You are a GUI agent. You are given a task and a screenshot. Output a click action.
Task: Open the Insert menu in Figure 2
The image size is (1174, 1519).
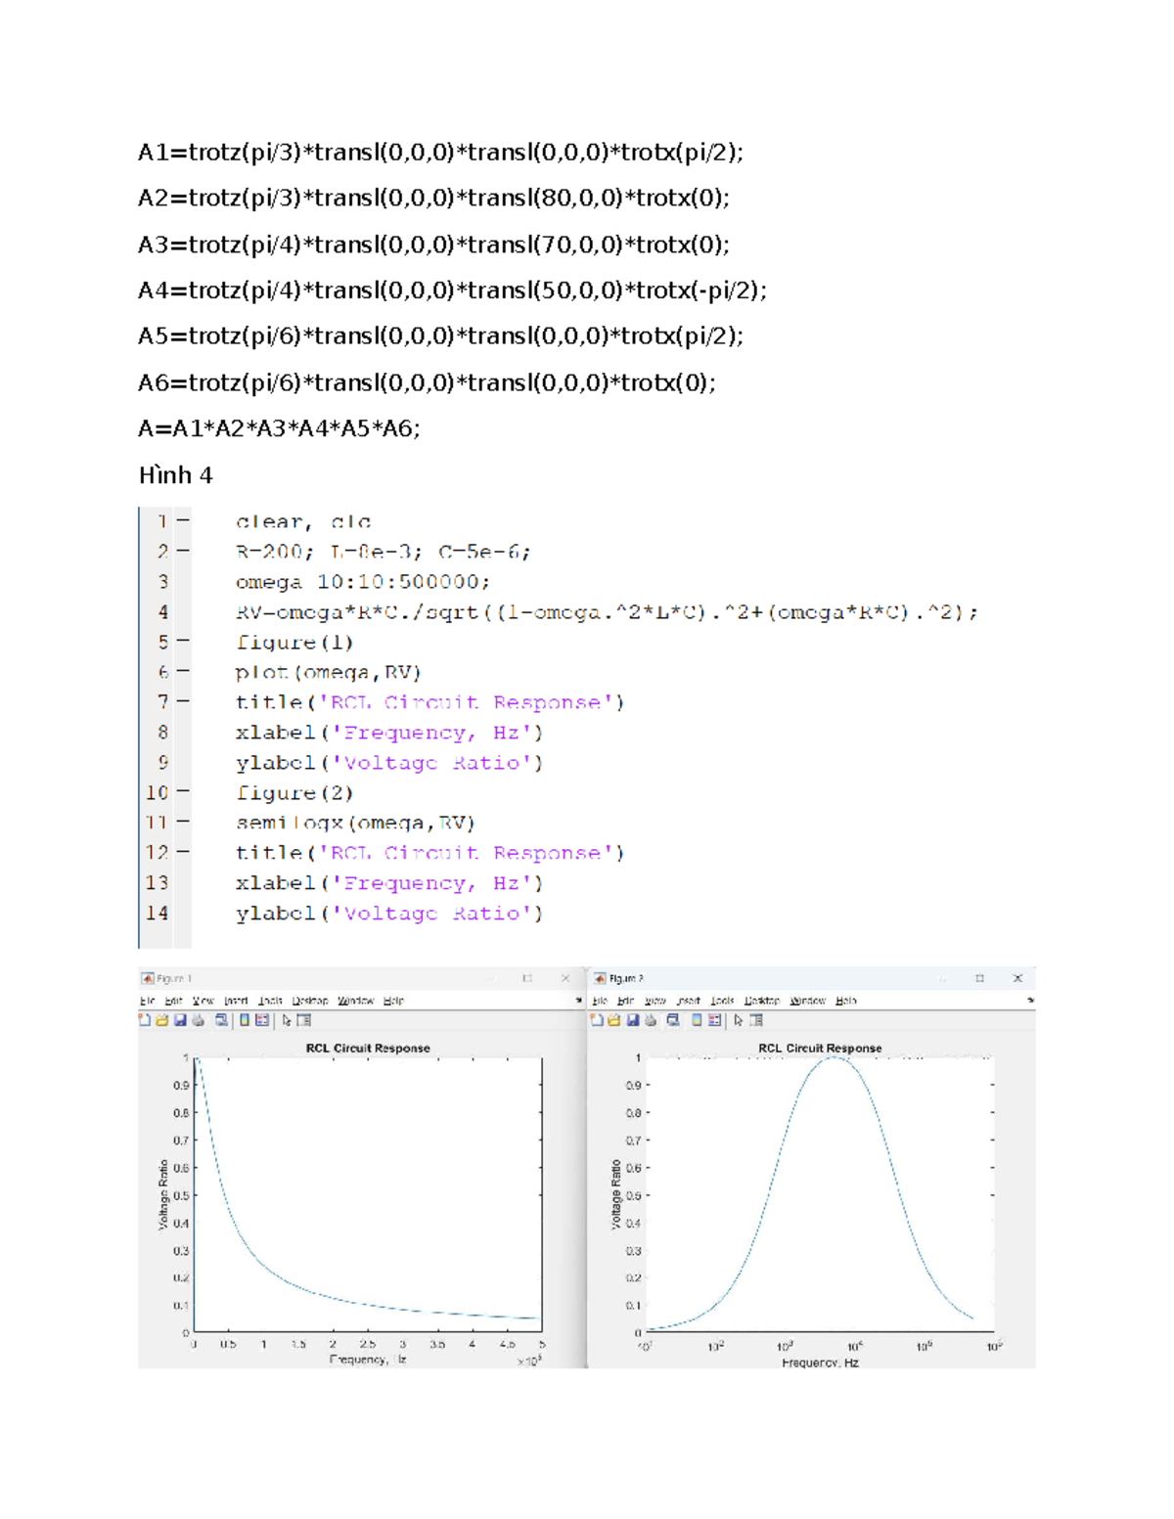pos(689,1001)
